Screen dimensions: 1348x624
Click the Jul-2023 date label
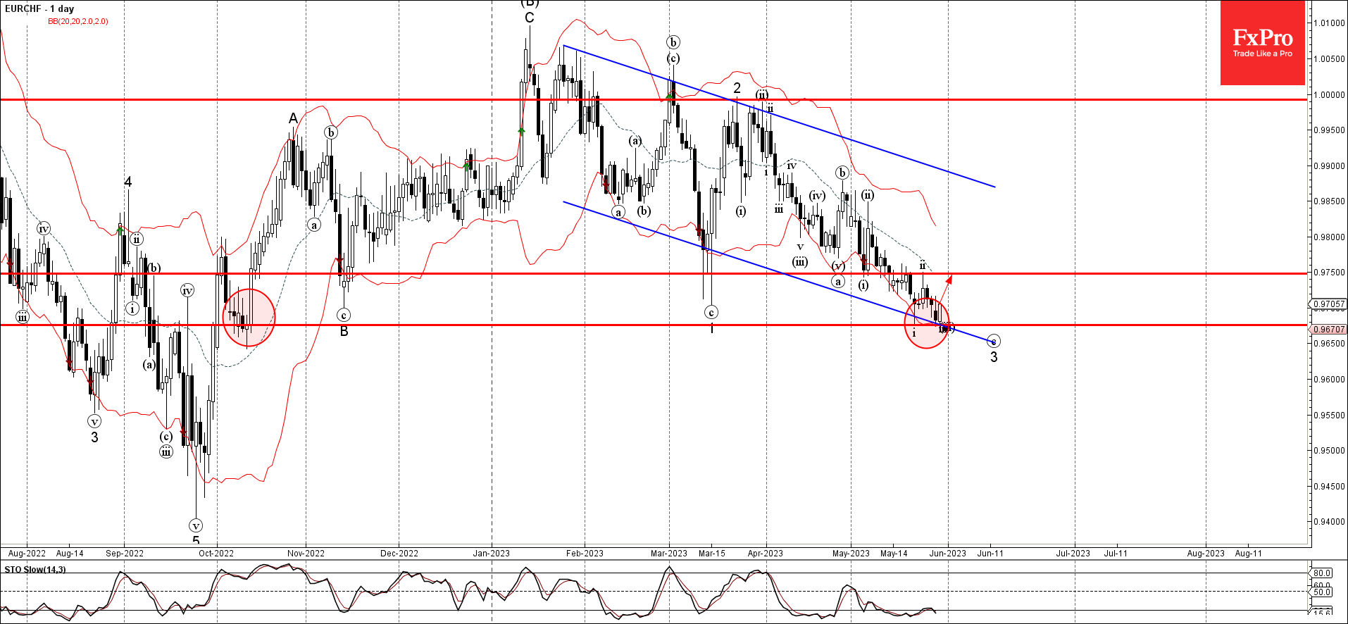pos(1073,554)
